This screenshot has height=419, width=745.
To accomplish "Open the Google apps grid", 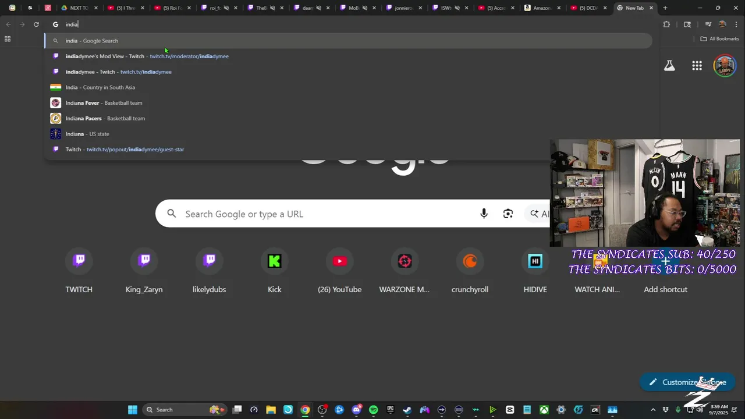I will pyautogui.click(x=697, y=66).
